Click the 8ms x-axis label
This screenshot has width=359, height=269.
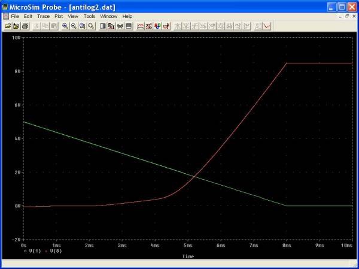287,245
